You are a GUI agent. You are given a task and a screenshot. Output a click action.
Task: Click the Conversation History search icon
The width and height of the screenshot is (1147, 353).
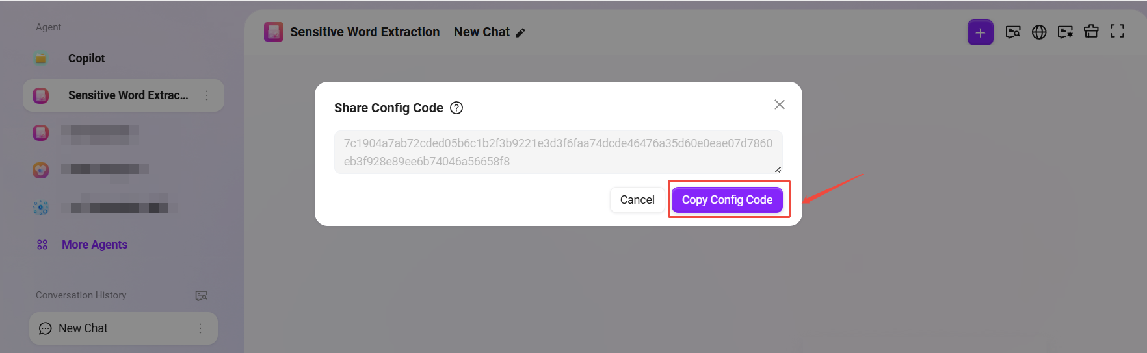202,296
